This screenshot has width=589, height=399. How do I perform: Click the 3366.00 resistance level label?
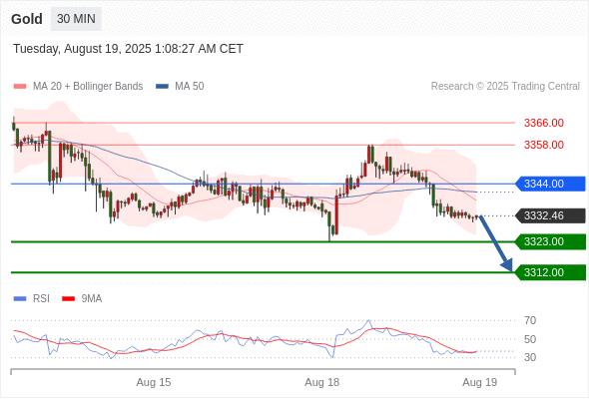pyautogui.click(x=543, y=123)
